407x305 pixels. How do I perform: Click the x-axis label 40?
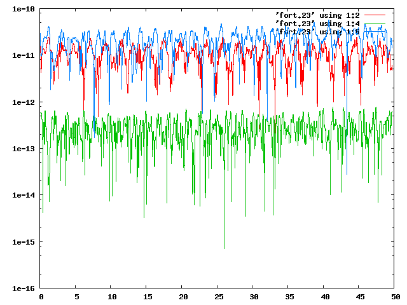click(325, 297)
